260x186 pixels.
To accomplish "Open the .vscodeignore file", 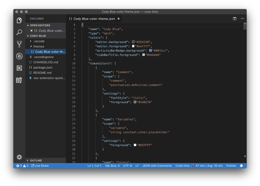I will pos(45,57).
